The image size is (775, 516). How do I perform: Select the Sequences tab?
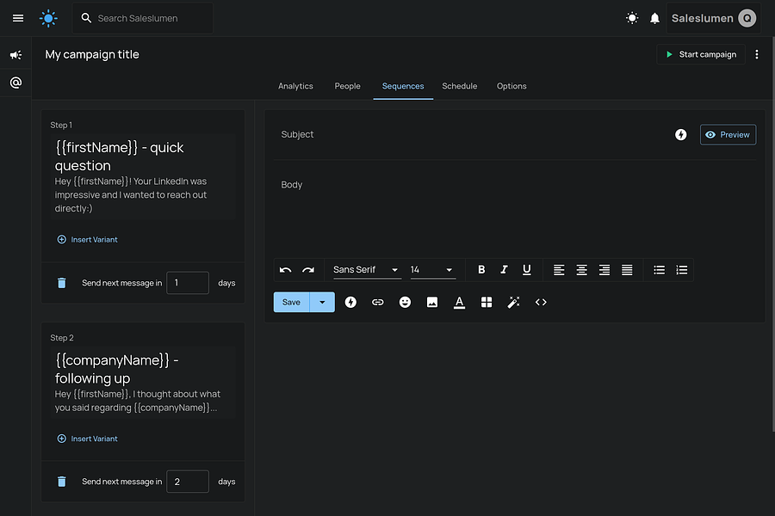pyautogui.click(x=403, y=86)
